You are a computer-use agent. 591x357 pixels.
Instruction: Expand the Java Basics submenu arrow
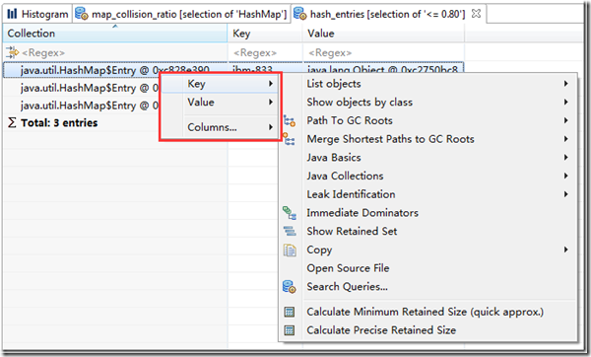565,158
